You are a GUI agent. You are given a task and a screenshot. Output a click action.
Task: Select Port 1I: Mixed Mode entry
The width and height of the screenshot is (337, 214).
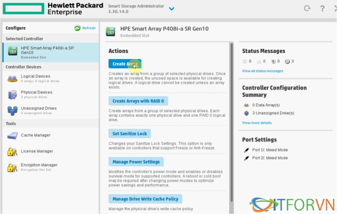click(270, 150)
